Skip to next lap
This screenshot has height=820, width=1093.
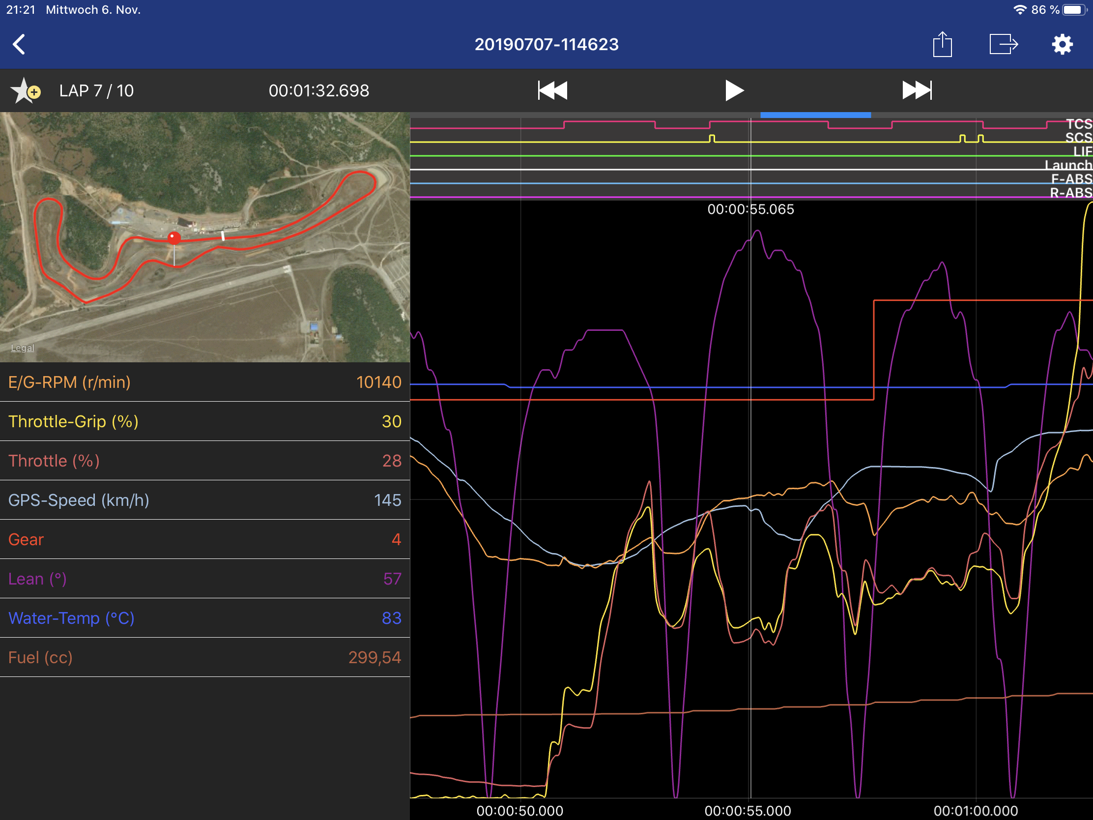point(917,90)
